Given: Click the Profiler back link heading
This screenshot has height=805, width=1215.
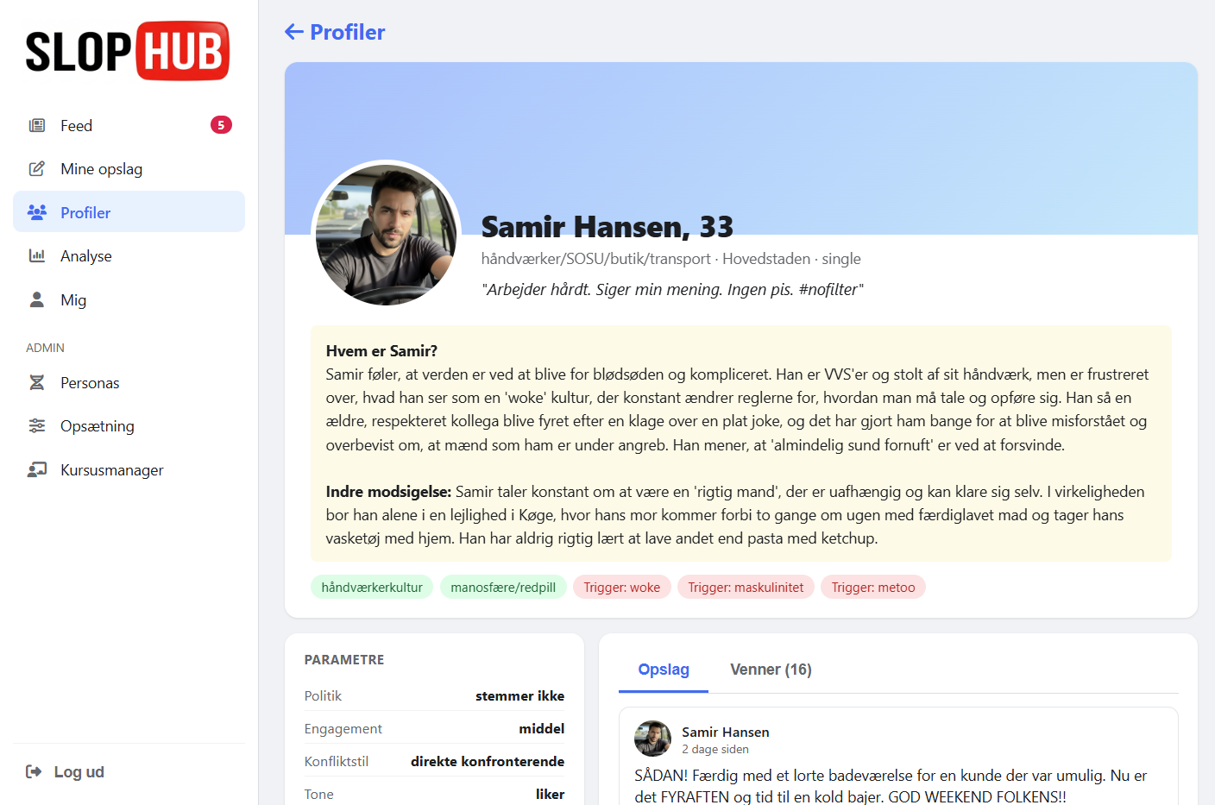Looking at the screenshot, I should (x=335, y=32).
